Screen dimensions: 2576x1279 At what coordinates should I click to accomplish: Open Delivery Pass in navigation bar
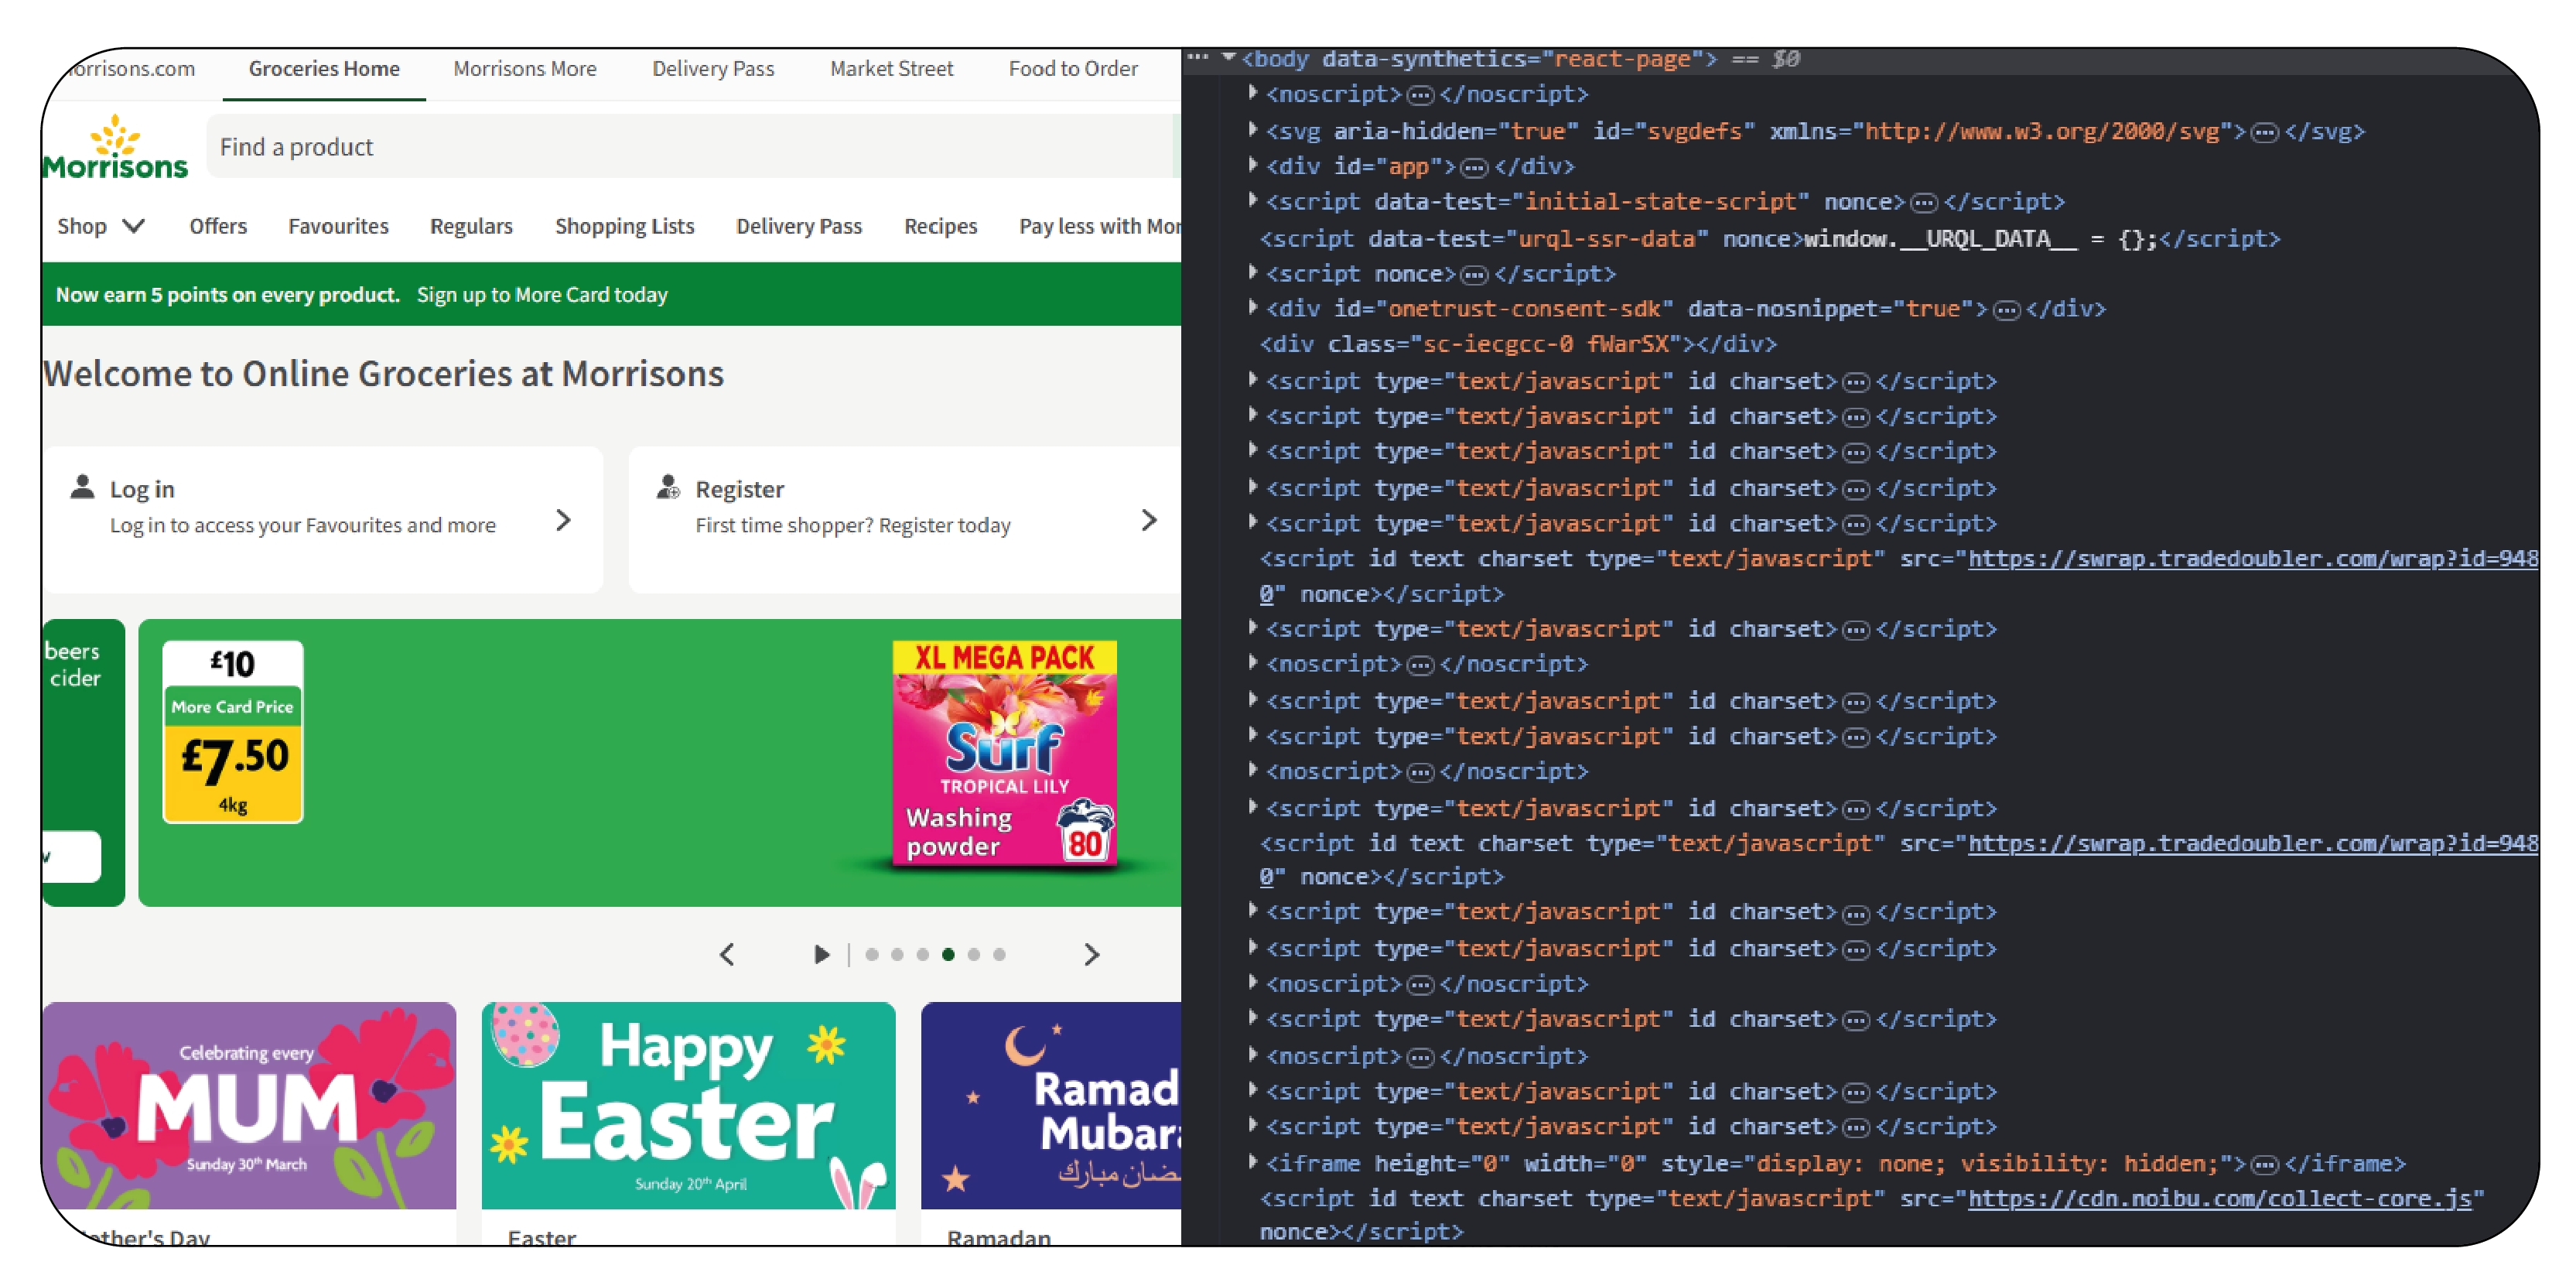[799, 226]
